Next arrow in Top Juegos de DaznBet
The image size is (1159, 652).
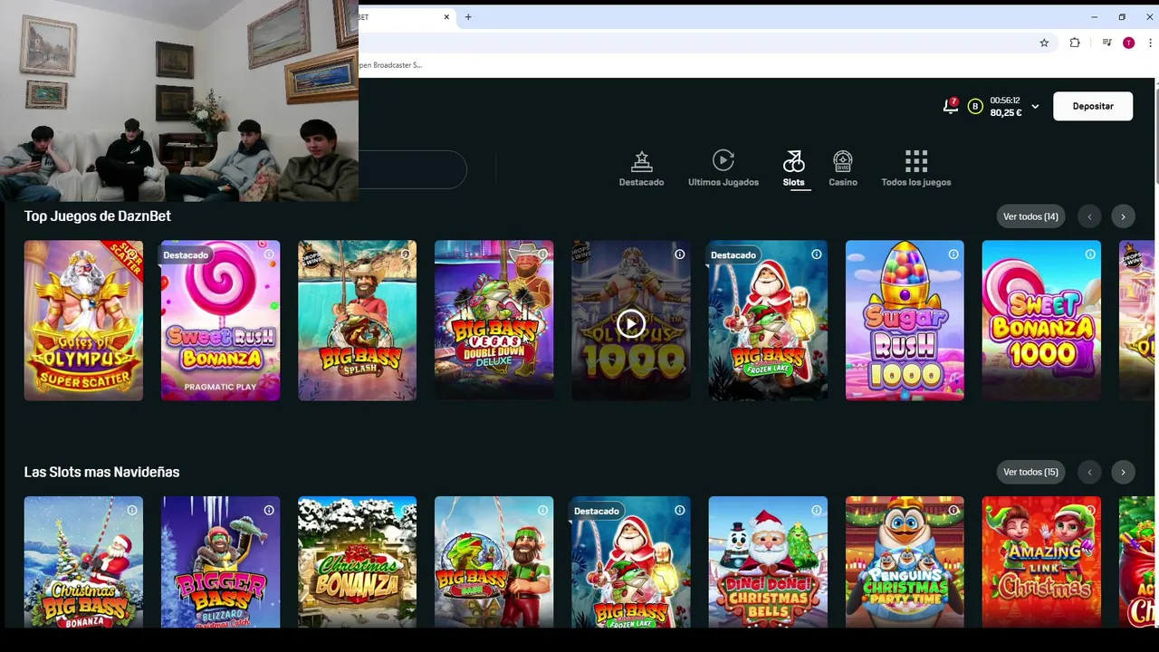(x=1123, y=216)
